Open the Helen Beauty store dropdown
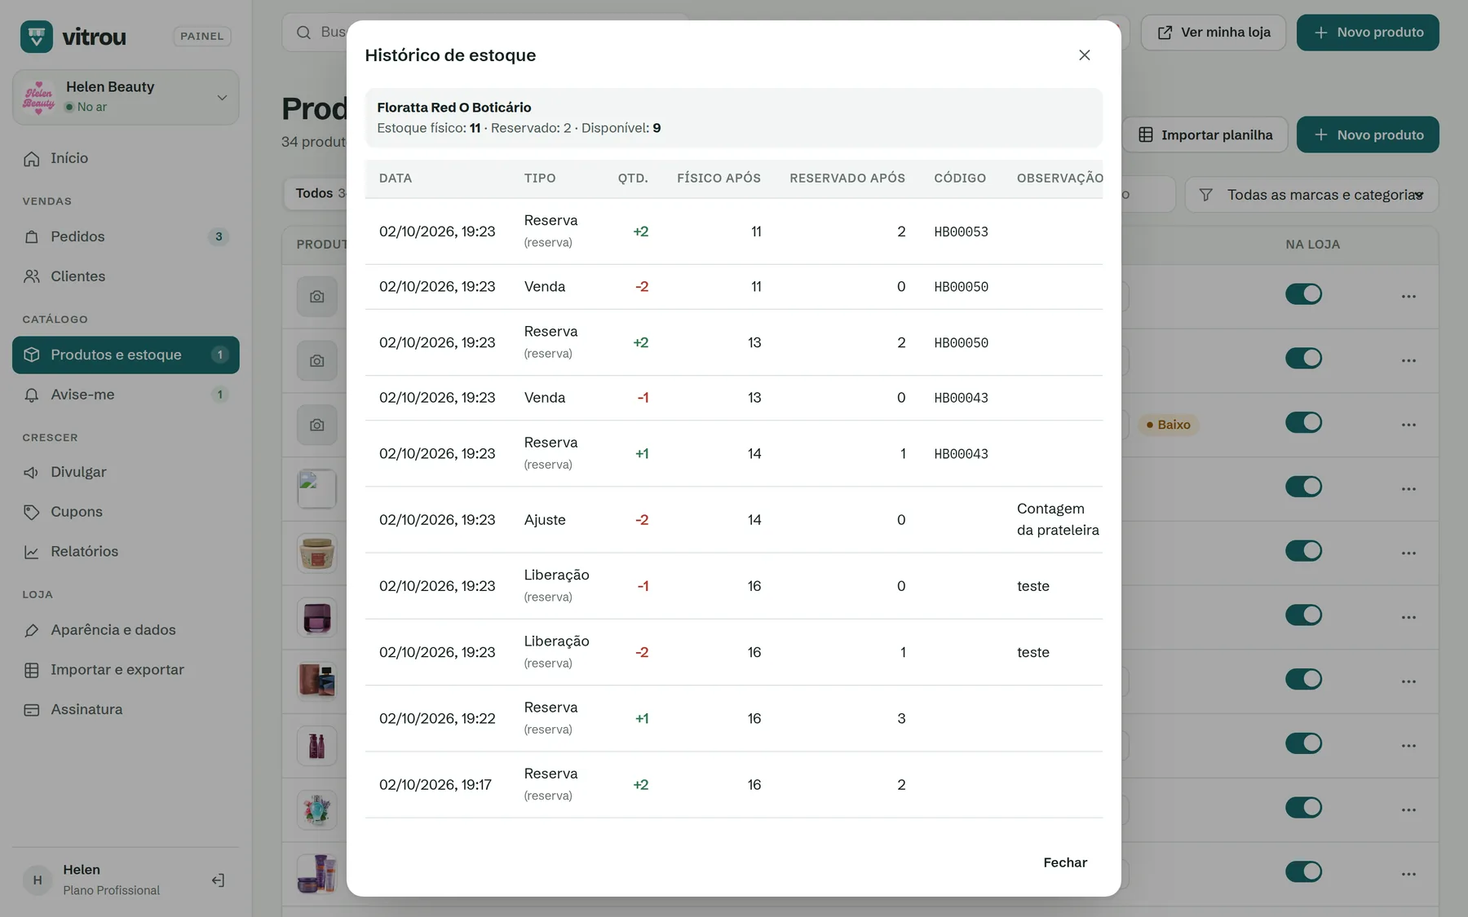This screenshot has height=917, width=1468. [126, 97]
